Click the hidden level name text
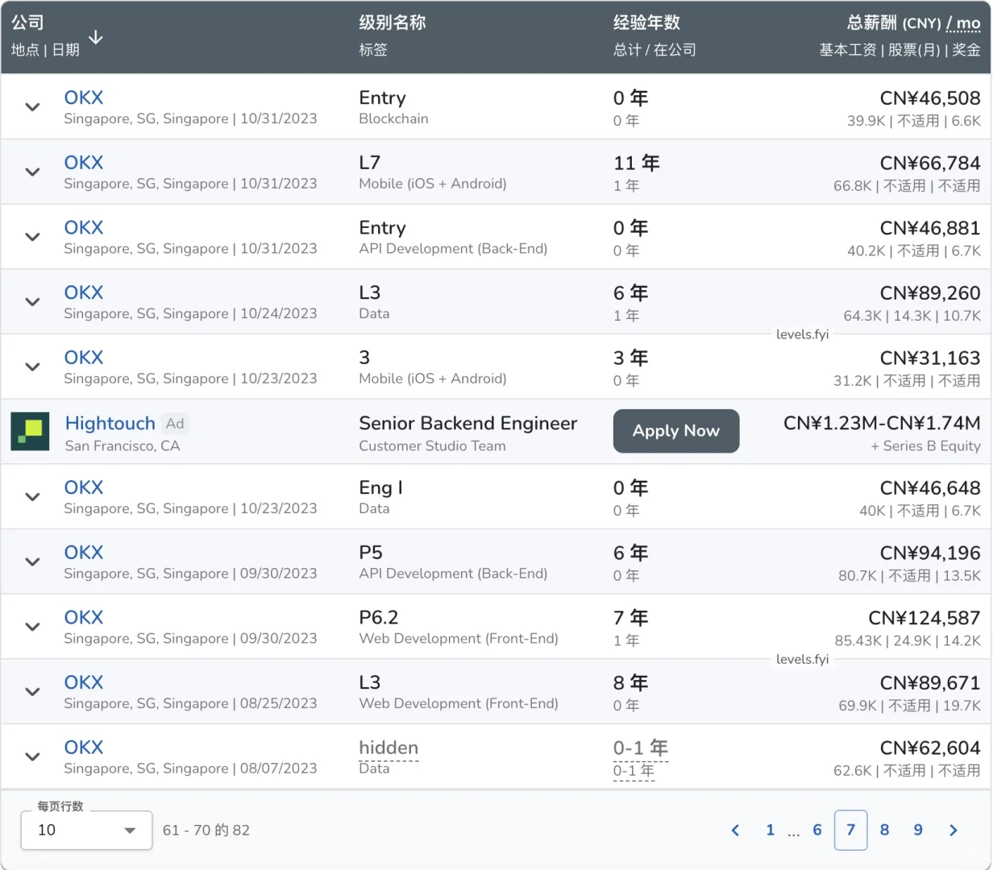Image resolution: width=993 pixels, height=870 pixels. pos(388,748)
